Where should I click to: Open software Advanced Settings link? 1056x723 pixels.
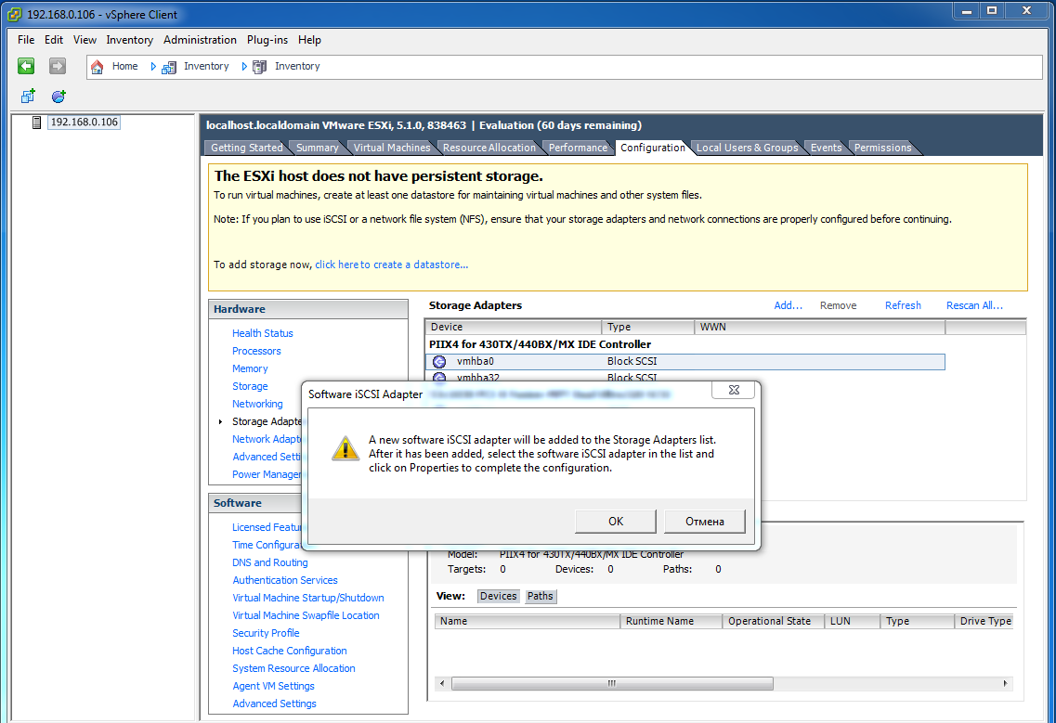(274, 704)
